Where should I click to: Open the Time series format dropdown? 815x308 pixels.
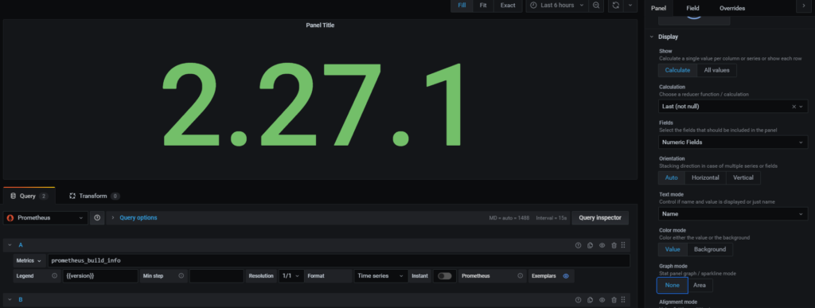click(380, 276)
